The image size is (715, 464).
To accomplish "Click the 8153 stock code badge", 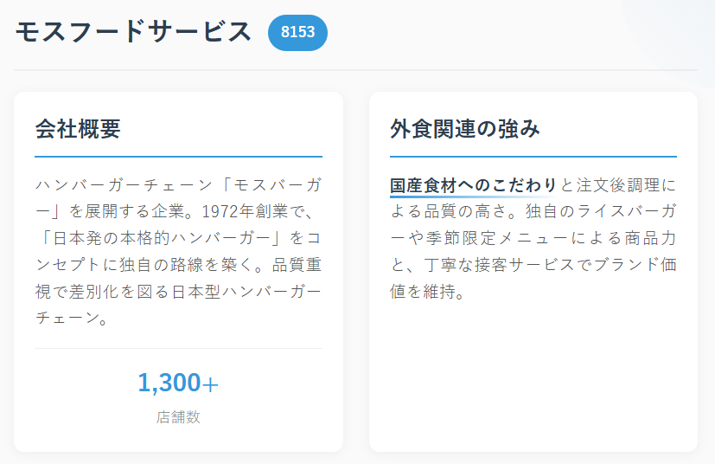I will point(297,33).
